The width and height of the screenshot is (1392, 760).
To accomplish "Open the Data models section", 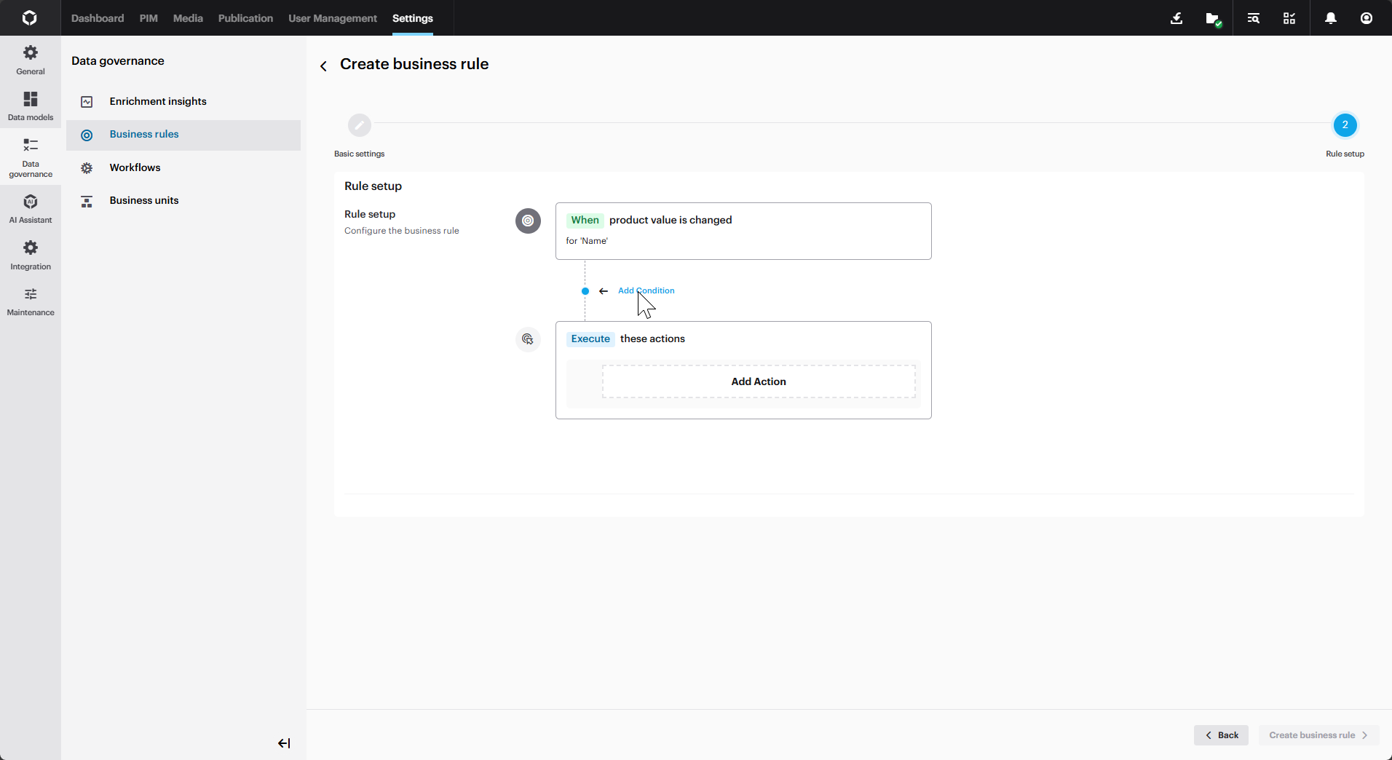I will (x=29, y=106).
